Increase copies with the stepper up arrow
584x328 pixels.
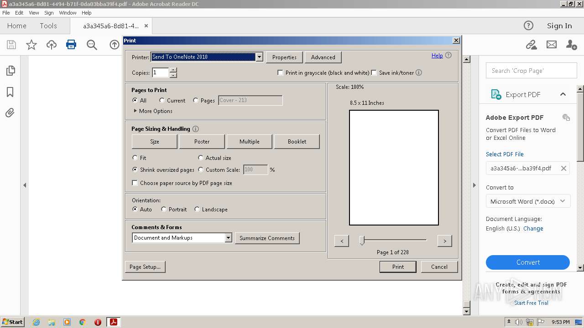tap(173, 70)
